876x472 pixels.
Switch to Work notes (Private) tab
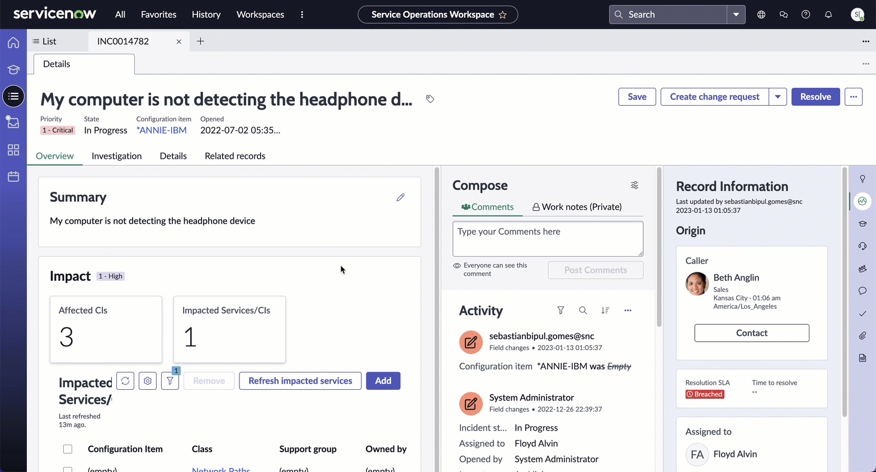[x=577, y=207]
